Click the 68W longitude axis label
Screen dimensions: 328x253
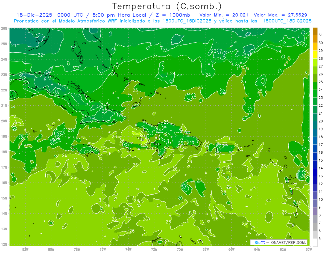click(x=206, y=249)
